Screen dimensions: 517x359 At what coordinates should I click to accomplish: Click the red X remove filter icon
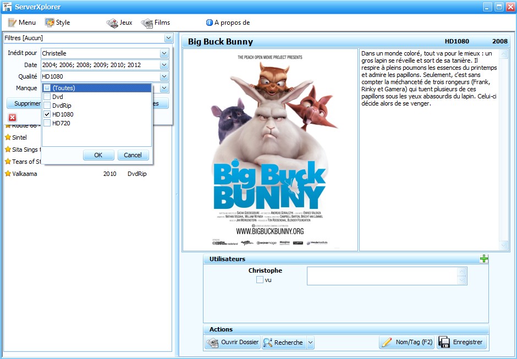(x=12, y=117)
